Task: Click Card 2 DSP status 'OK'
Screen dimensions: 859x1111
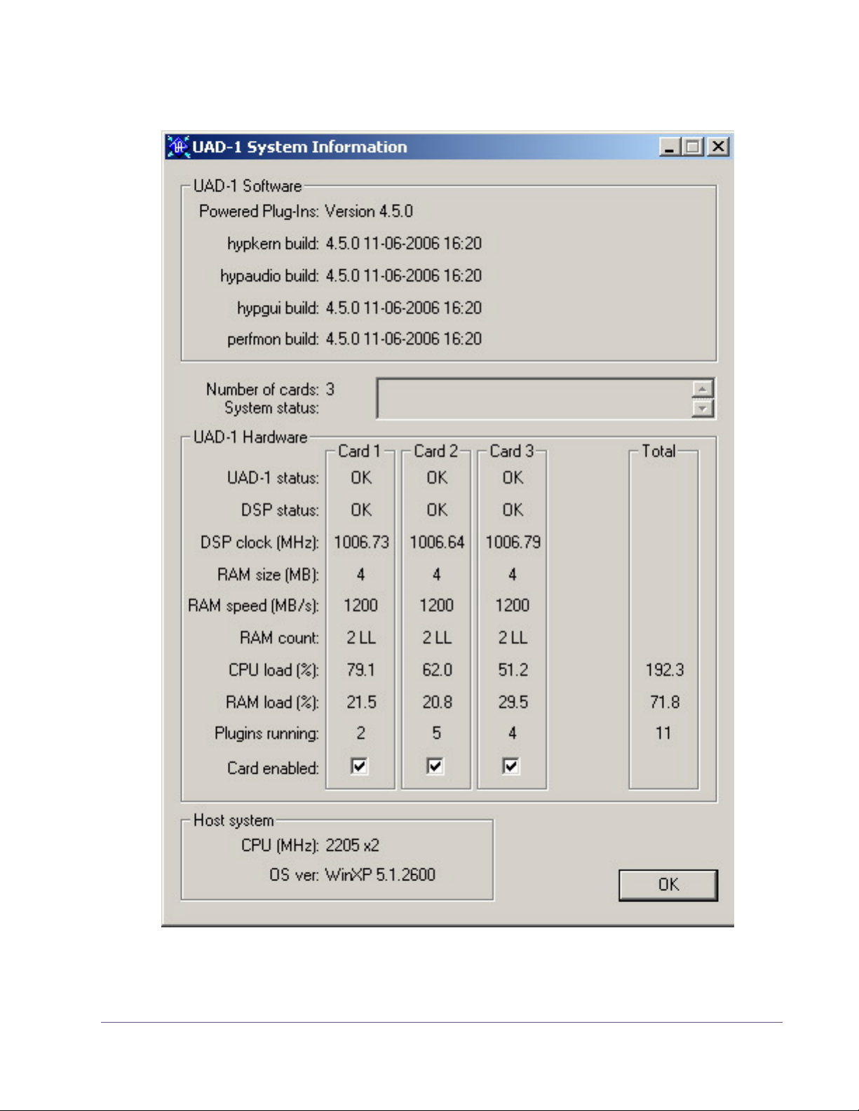Action: 437,510
